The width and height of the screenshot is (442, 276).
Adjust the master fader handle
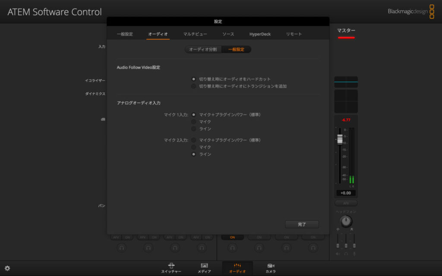[x=340, y=139]
